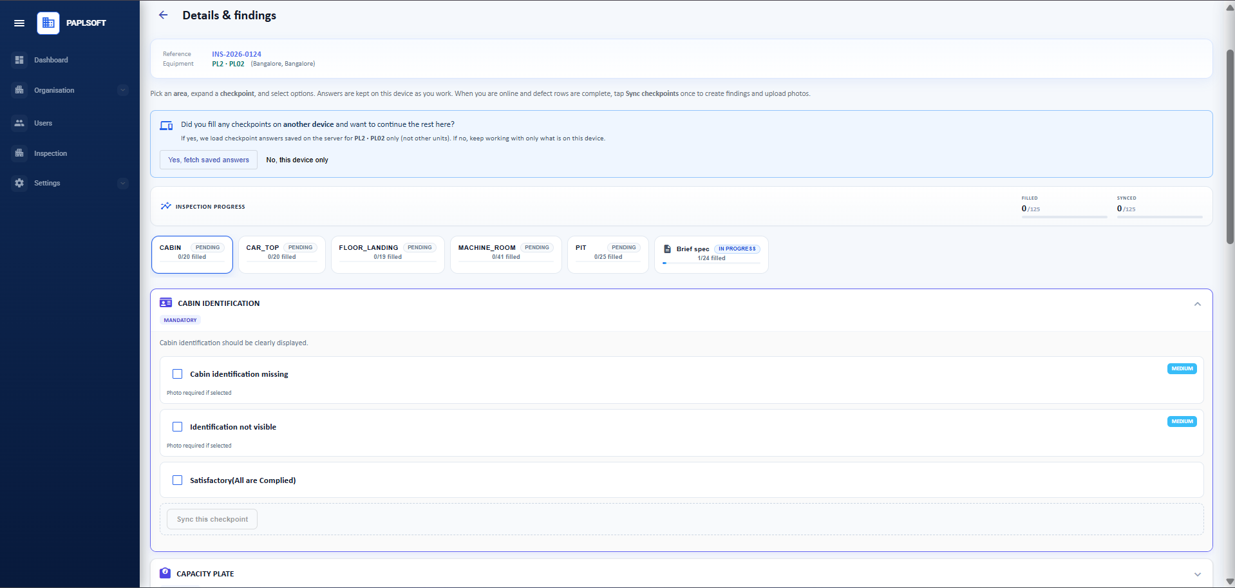Click the scrollbar up arrow
Screen dimensions: 1235x588
point(1230,6)
